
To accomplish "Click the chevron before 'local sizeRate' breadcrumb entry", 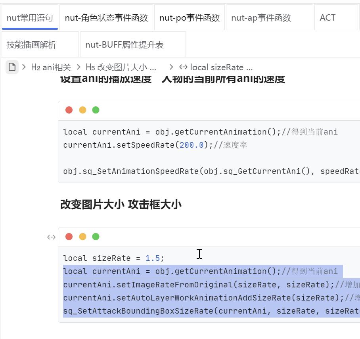I will [x=172, y=67].
